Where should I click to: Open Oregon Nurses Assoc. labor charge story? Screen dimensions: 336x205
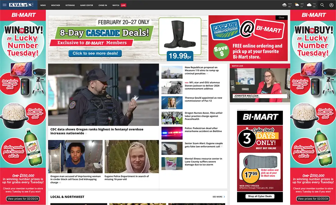coord(203,116)
